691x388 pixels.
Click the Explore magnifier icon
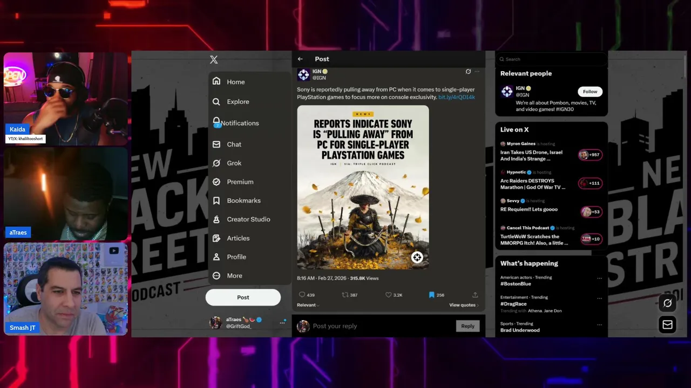click(x=216, y=102)
